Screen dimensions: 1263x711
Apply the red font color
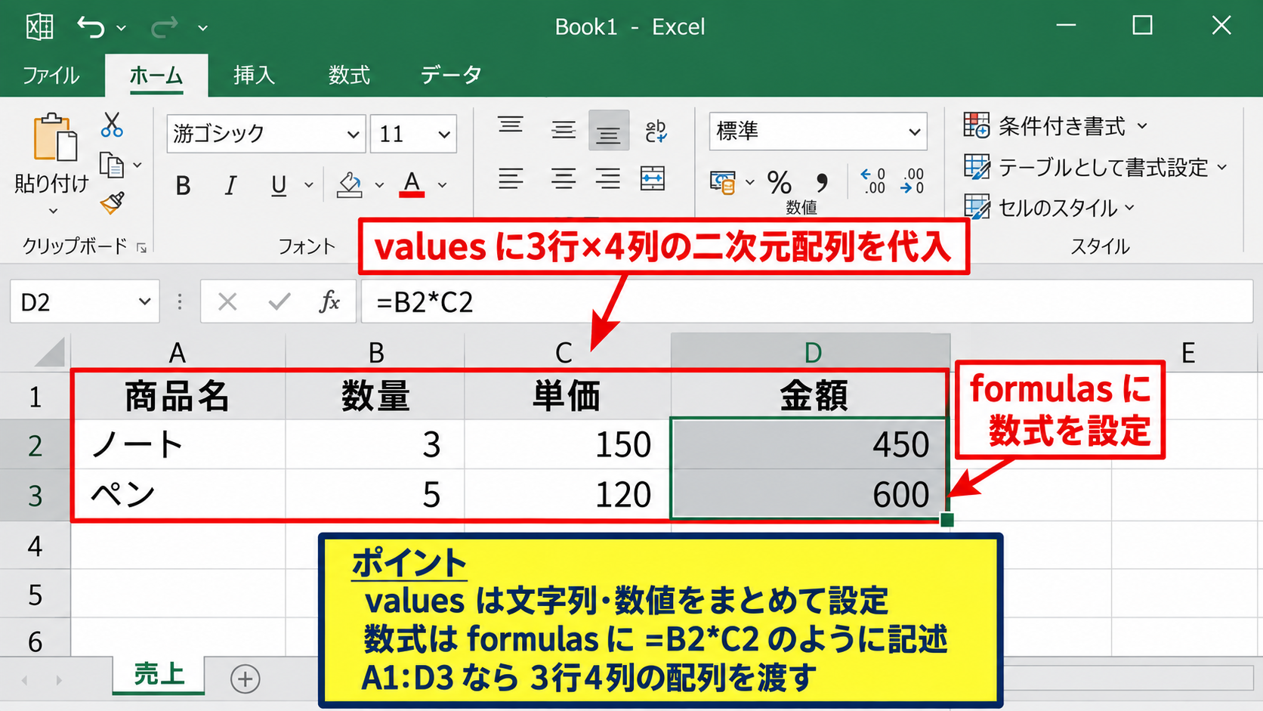(x=412, y=185)
